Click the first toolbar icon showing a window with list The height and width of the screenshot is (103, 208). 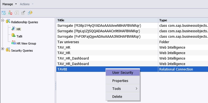point(4,13)
